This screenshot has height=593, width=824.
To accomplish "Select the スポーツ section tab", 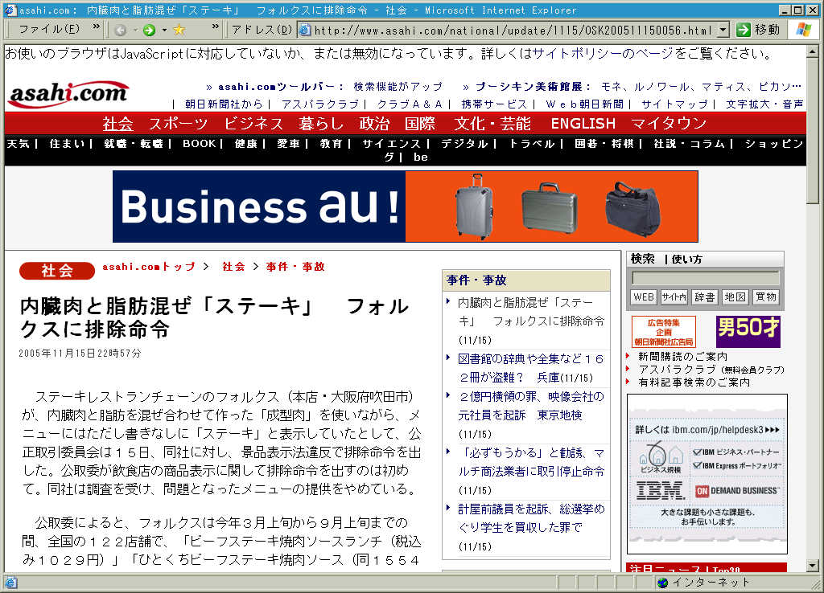I will tap(179, 123).
